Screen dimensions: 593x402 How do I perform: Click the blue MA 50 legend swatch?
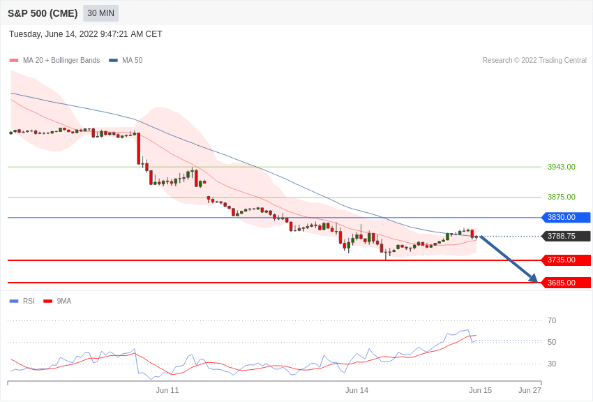(113, 61)
